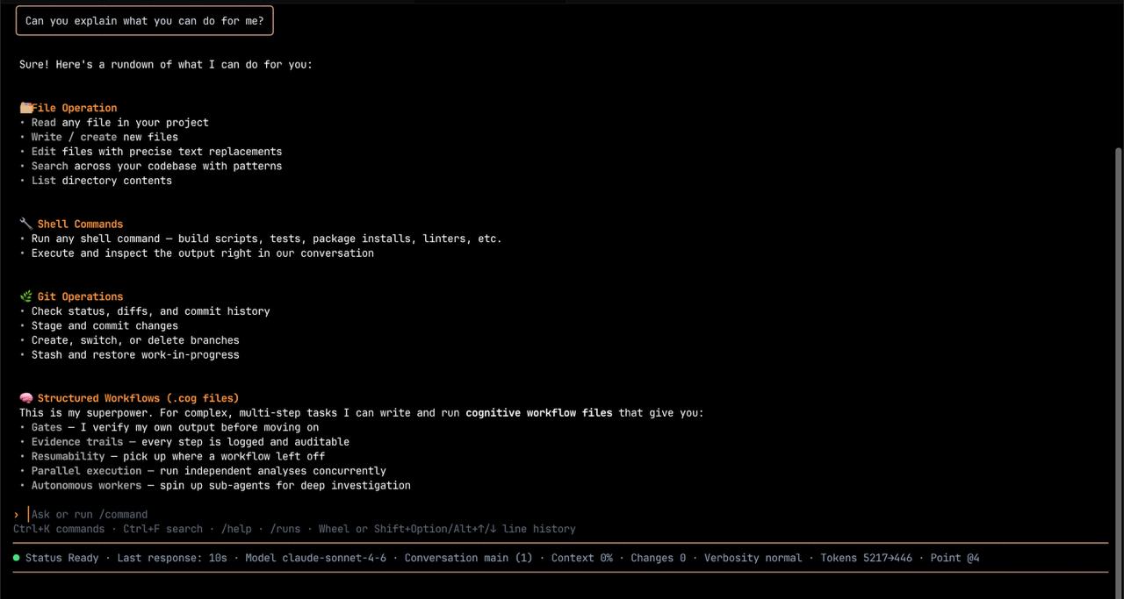This screenshot has width=1124, height=599.
Task: Click the 'Context 0%' status indicator
Action: [581, 558]
